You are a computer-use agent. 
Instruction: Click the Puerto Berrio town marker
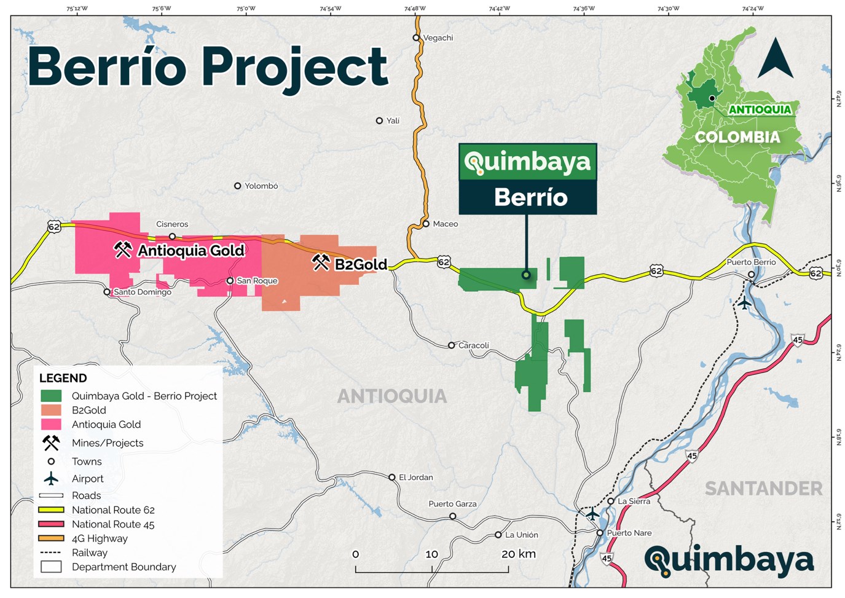point(751,274)
